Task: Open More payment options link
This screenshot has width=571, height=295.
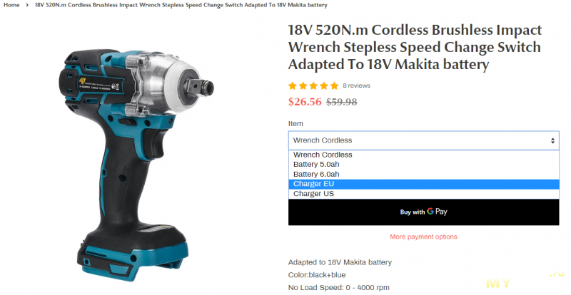Action: pyautogui.click(x=423, y=237)
